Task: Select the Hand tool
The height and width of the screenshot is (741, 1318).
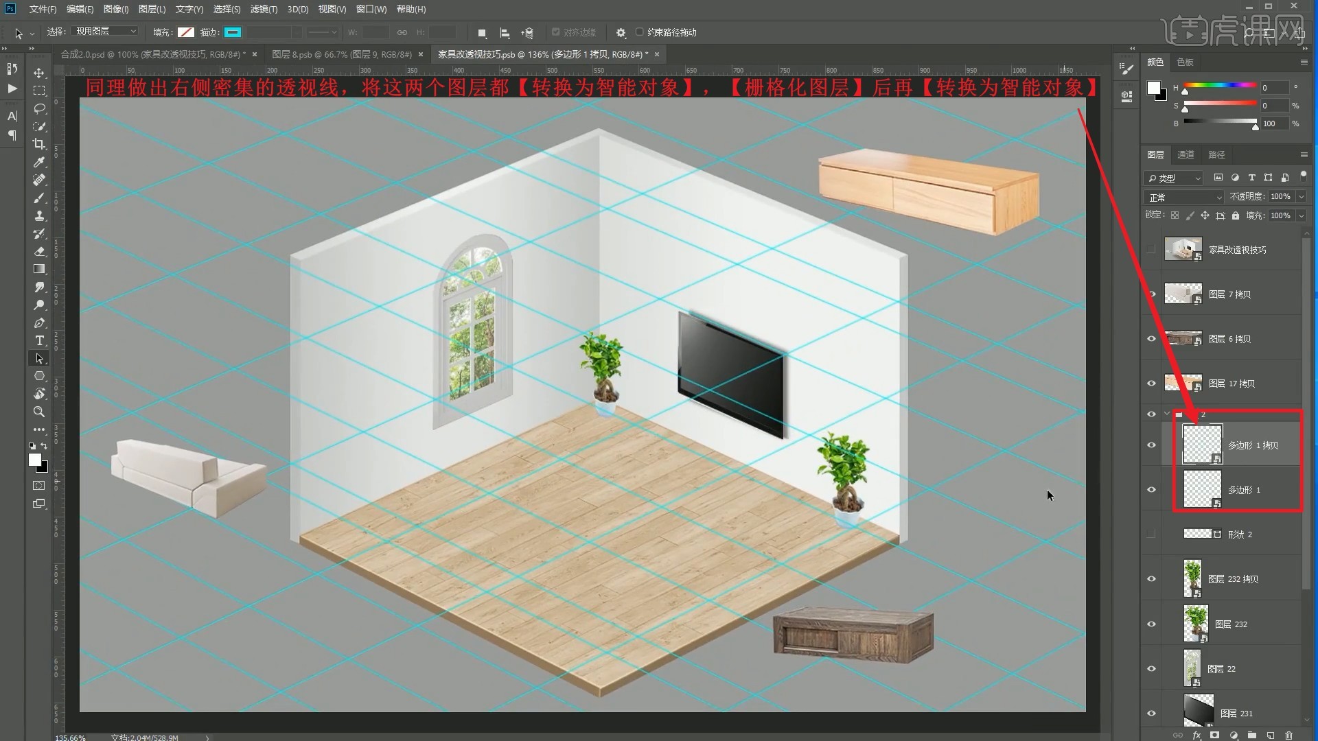Action: [39, 394]
